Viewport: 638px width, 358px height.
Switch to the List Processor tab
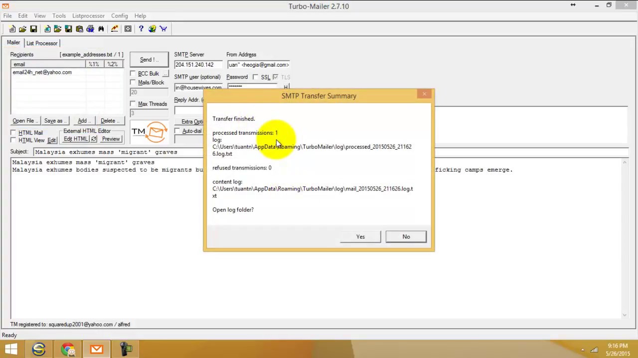coord(42,43)
